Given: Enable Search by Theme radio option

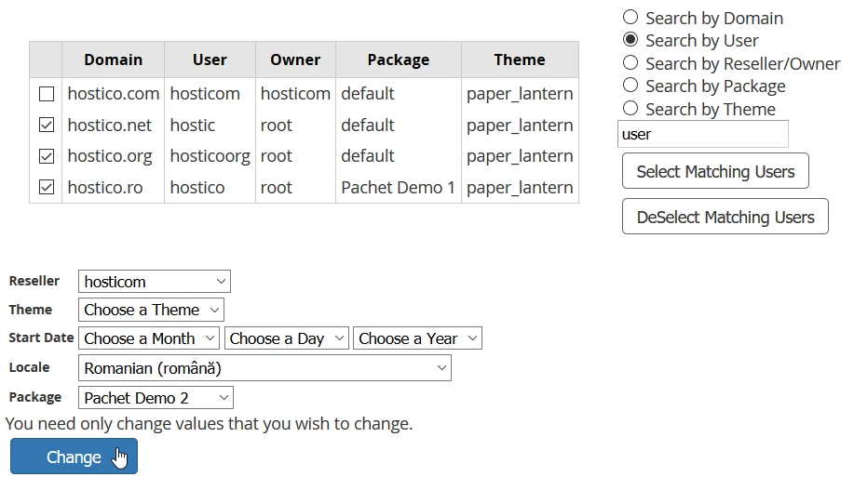Looking at the screenshot, I should 630,109.
